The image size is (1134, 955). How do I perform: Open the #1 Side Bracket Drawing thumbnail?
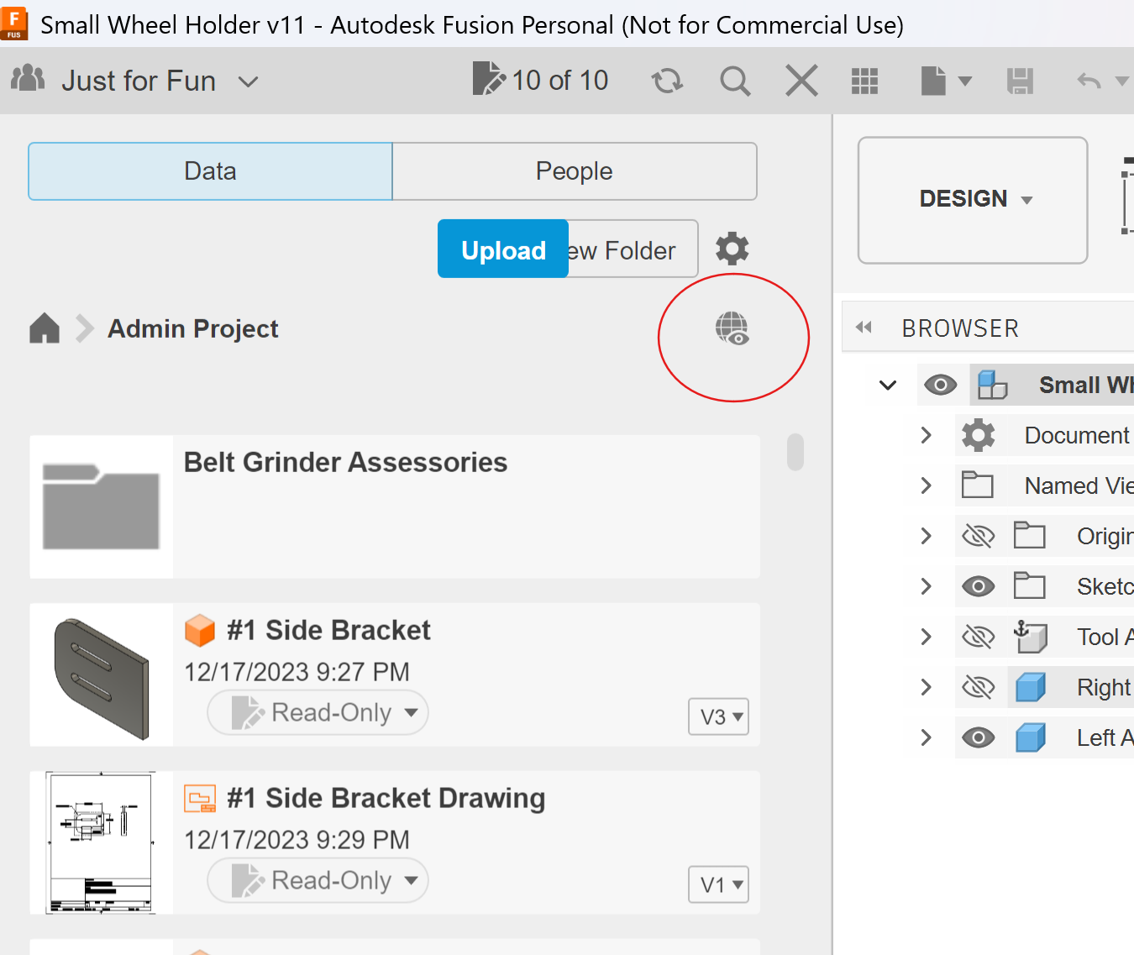pyautogui.click(x=102, y=842)
